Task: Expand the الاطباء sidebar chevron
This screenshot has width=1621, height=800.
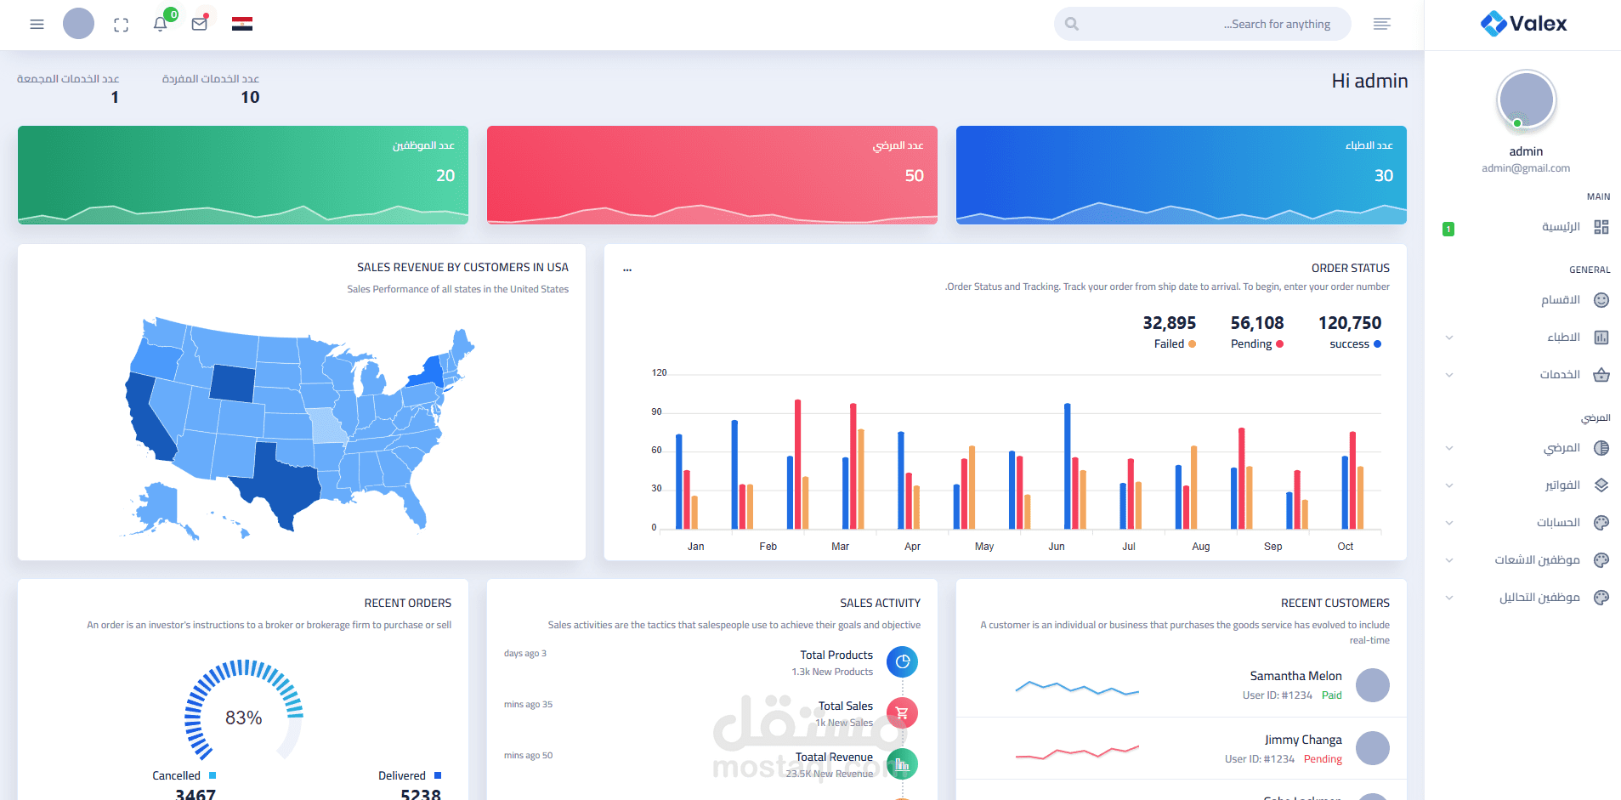Action: [x=1449, y=338]
